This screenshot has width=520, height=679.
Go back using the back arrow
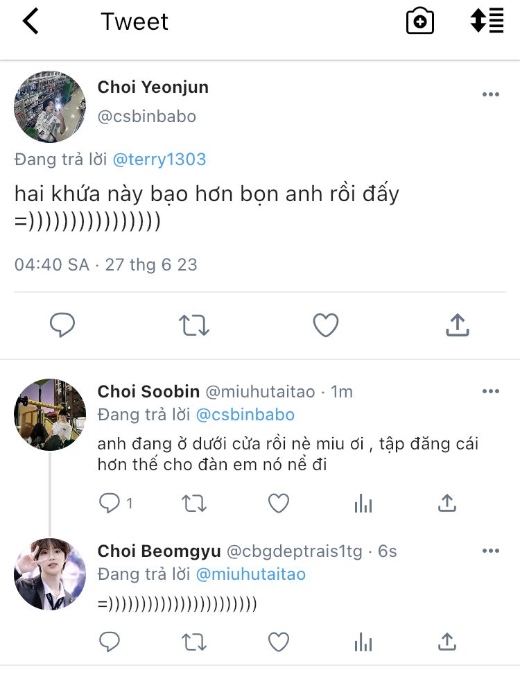31,22
